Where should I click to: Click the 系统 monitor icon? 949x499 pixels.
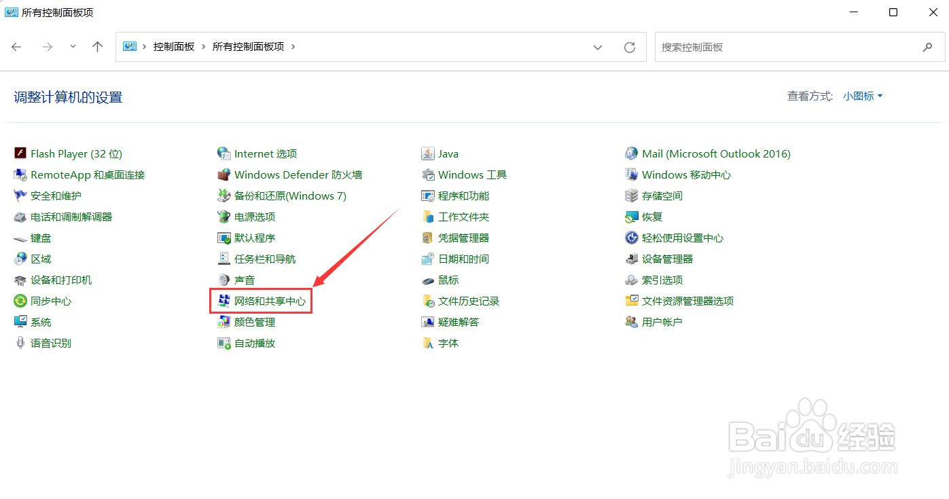point(20,322)
